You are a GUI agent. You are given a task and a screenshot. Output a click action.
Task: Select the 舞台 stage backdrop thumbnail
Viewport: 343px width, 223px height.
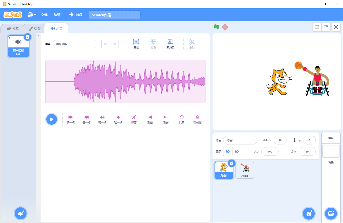[331, 151]
